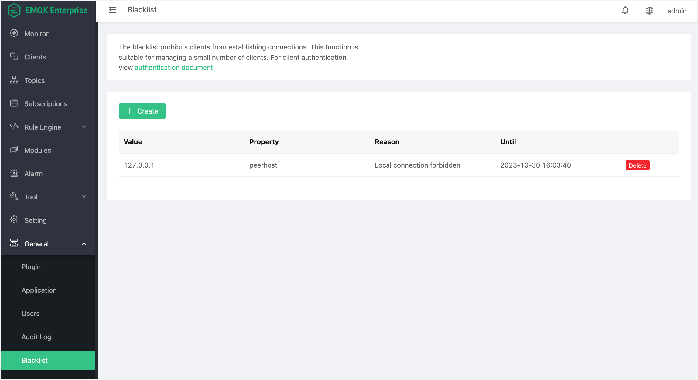
Task: Expand the Rule Engine submenu arrow
Action: (x=84, y=127)
